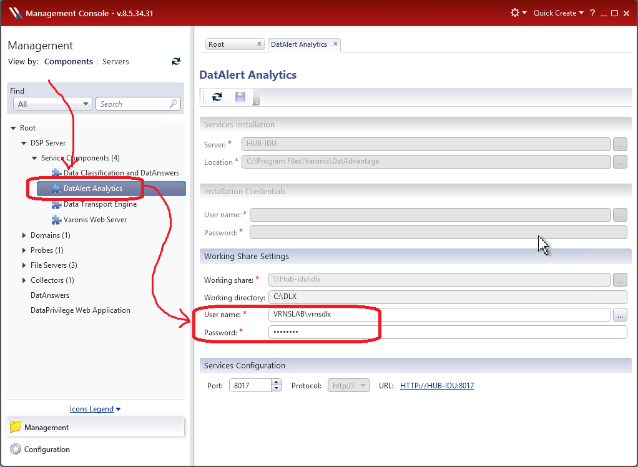
Task: Collapse the Root tree node
Action: click(13, 128)
